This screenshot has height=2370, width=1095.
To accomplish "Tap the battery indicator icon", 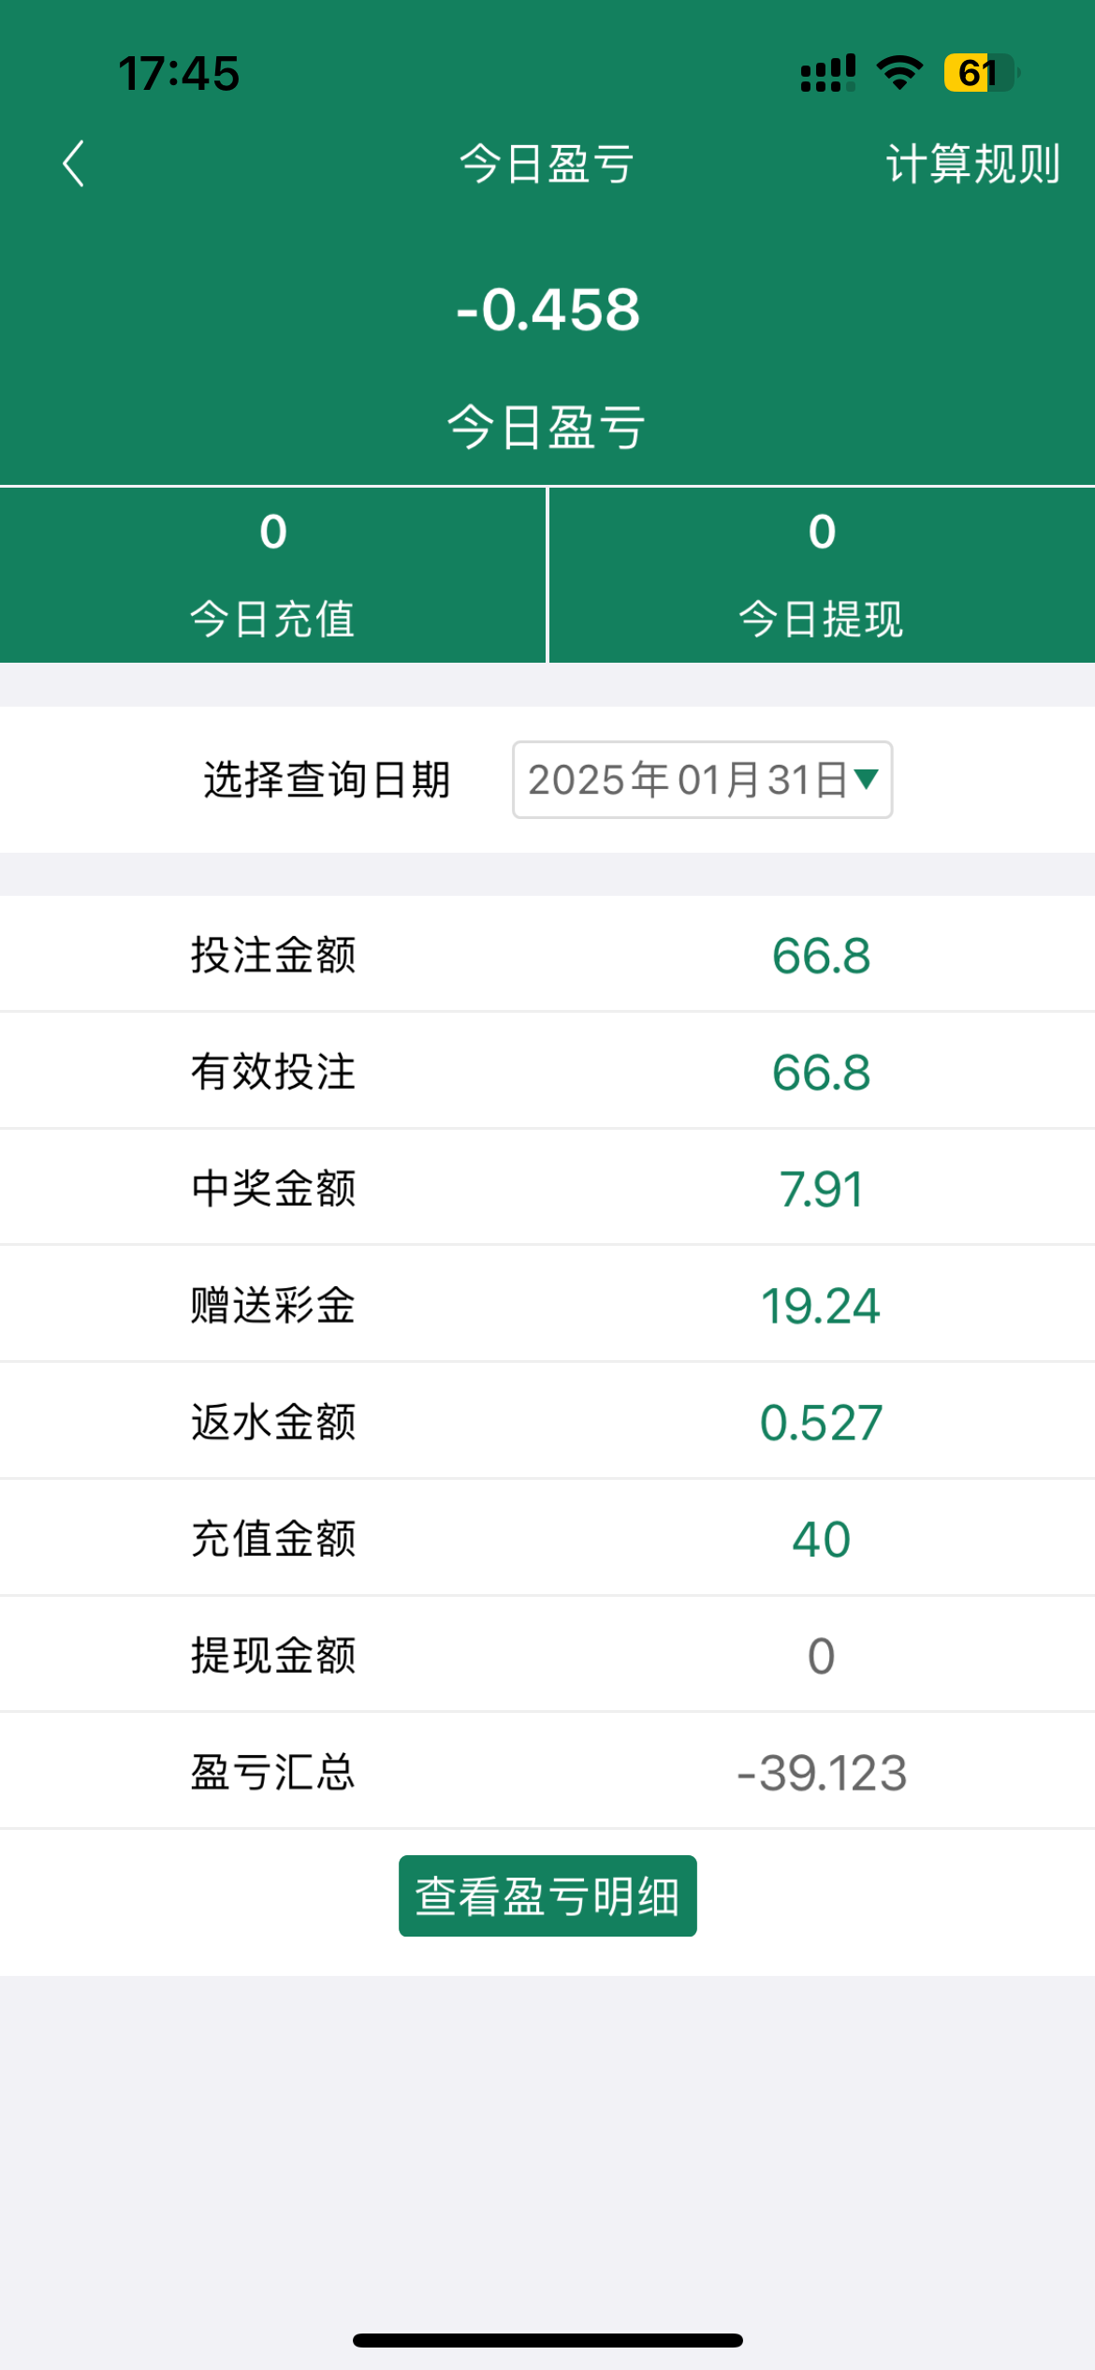I will click(x=980, y=73).
